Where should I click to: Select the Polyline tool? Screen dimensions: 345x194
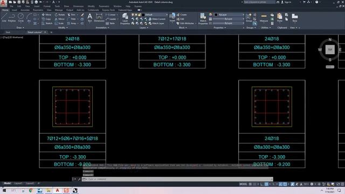[12, 17]
